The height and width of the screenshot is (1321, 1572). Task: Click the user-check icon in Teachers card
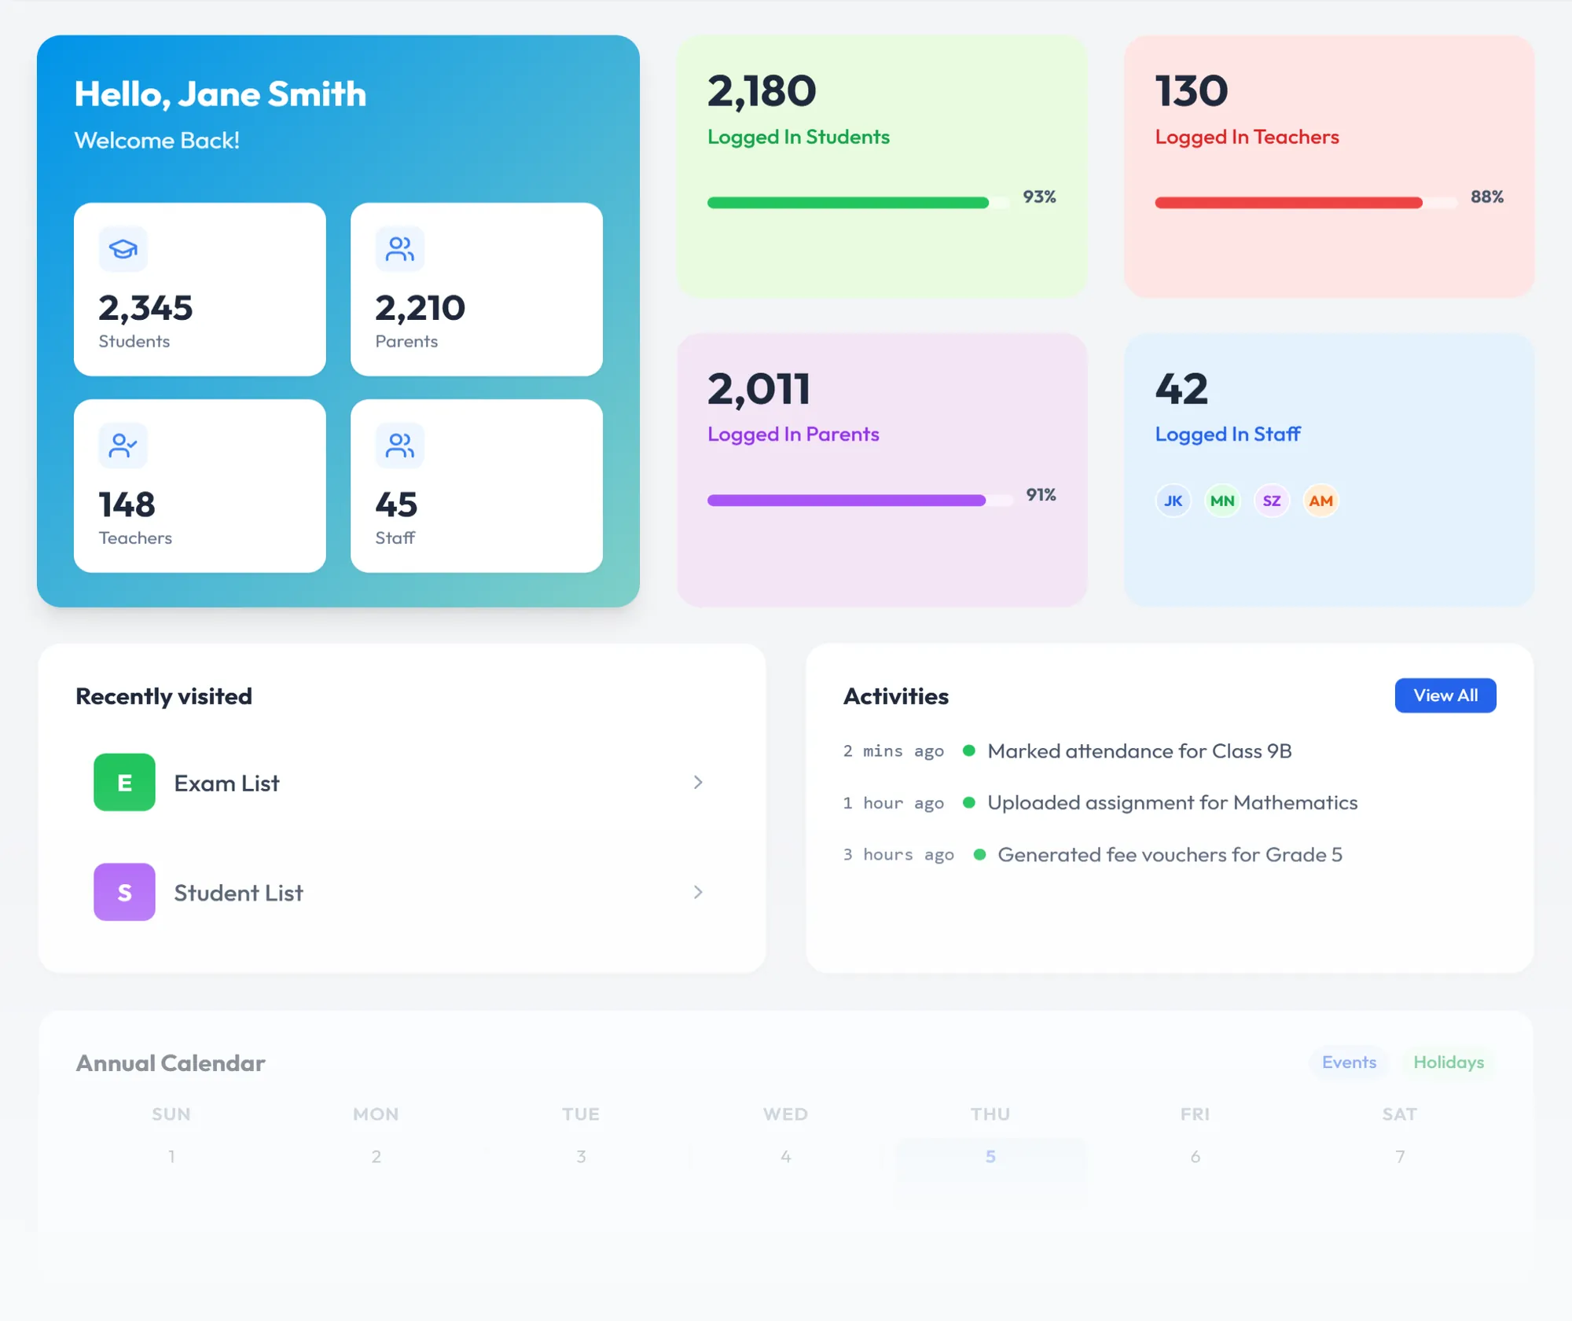click(123, 446)
